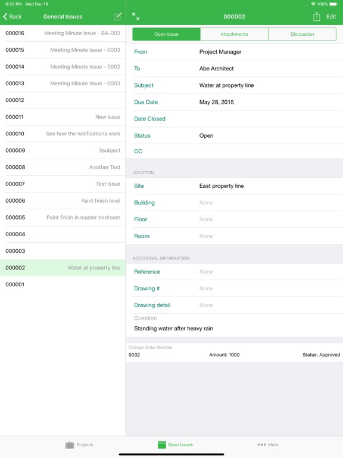Image resolution: width=343 pixels, height=458 pixels.
Task: Open the Projects briefcase tab
Action: 79,444
